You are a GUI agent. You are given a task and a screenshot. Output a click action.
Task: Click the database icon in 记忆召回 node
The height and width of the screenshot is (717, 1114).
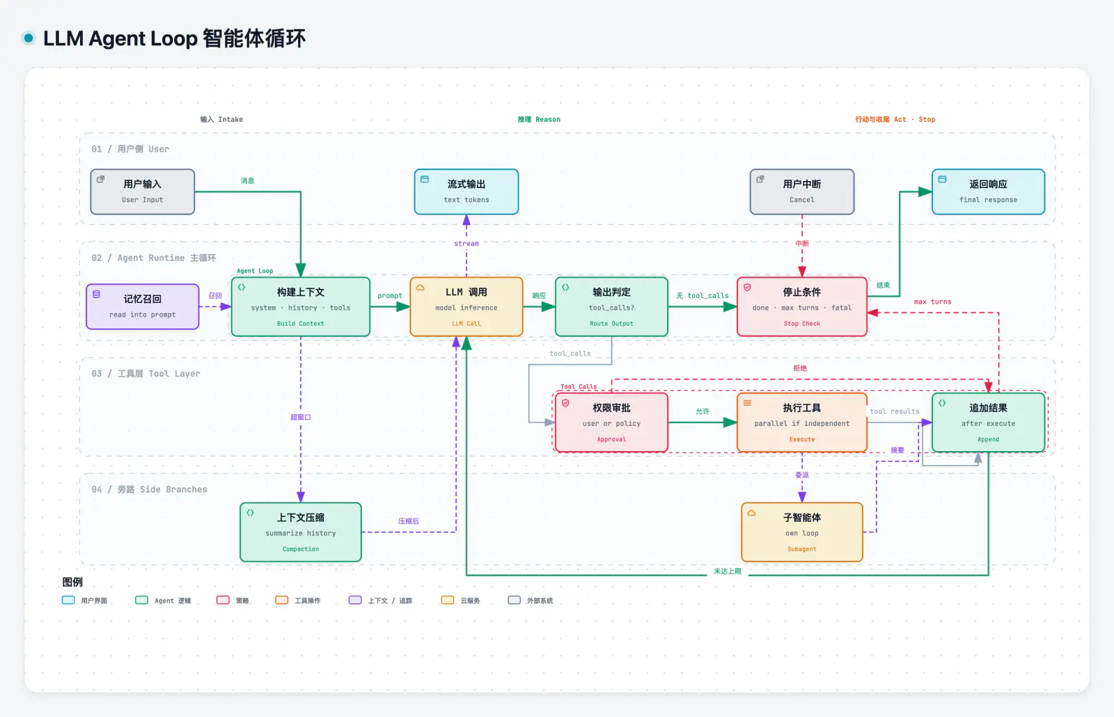click(96, 294)
